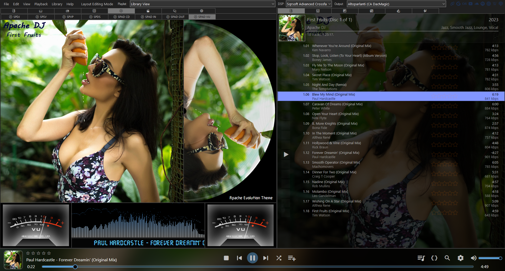This screenshot has height=271, width=505.
Task: Switch to the SPSV tab
Action: (41, 17)
